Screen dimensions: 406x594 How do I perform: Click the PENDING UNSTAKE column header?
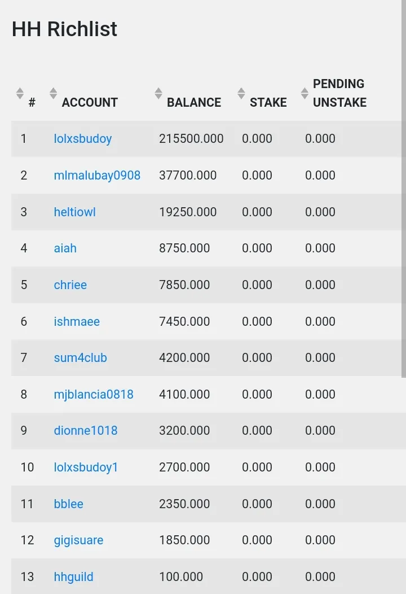[x=339, y=93]
